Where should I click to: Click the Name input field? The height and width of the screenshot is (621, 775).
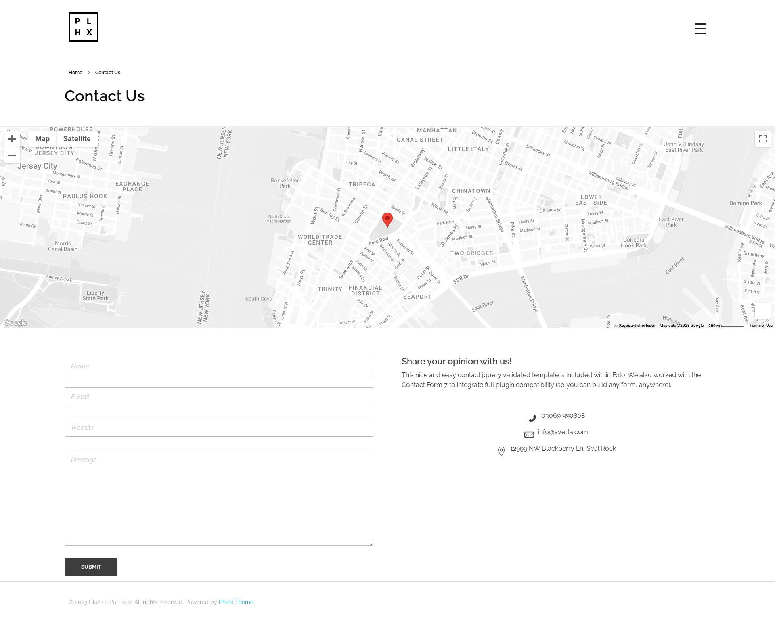click(x=219, y=366)
